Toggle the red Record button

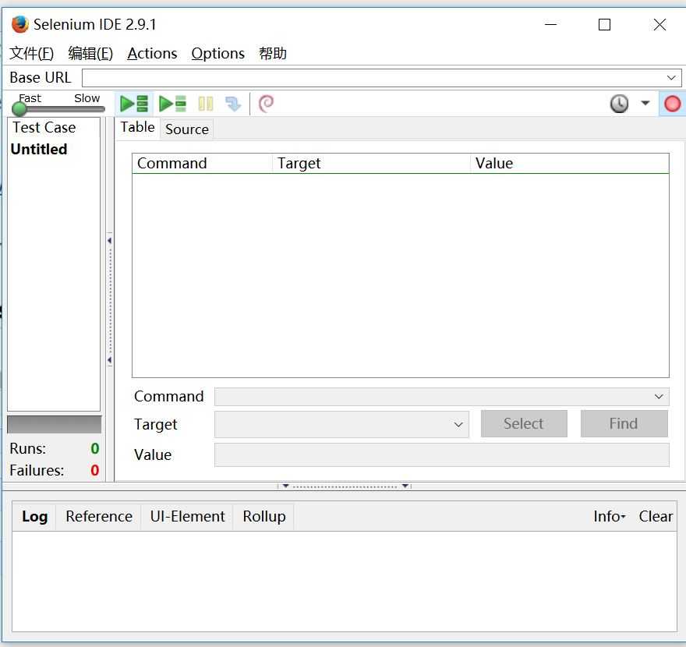point(672,104)
